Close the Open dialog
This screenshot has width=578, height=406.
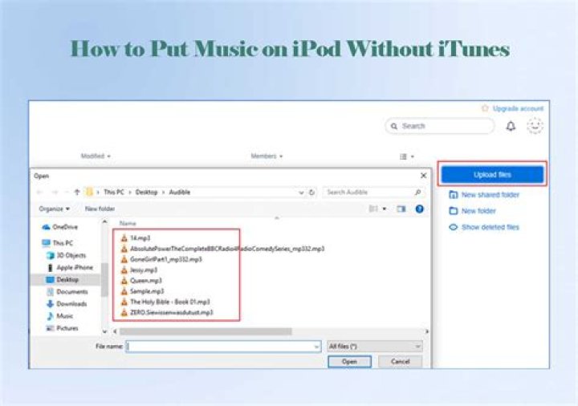(x=424, y=176)
